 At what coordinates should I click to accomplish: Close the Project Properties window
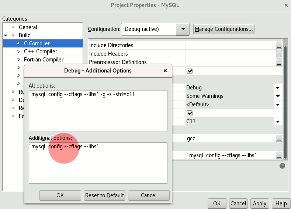286,5
